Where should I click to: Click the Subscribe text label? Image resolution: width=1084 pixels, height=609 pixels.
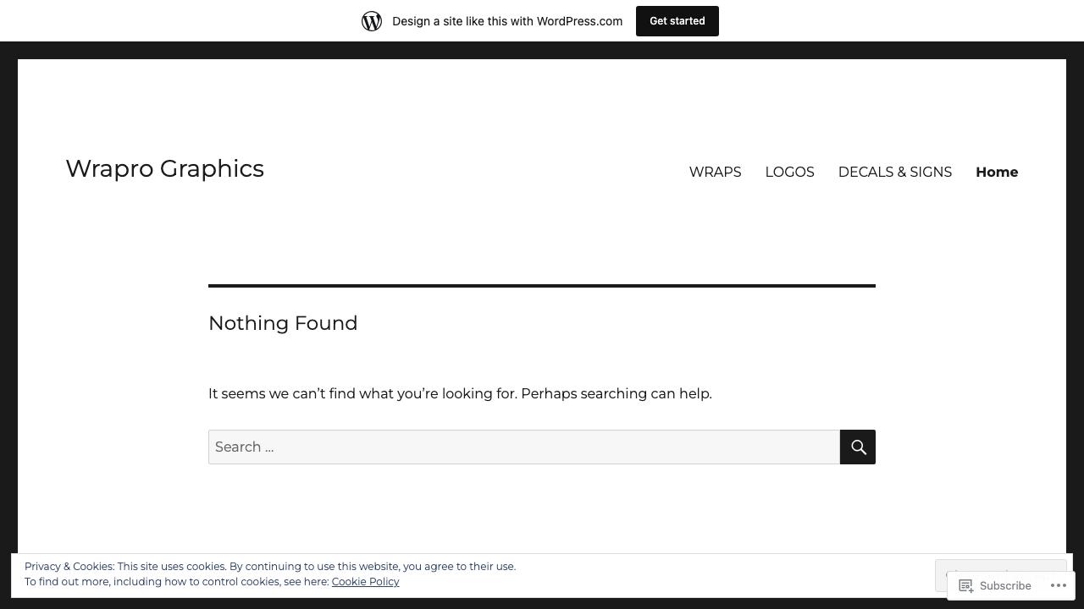1004,585
